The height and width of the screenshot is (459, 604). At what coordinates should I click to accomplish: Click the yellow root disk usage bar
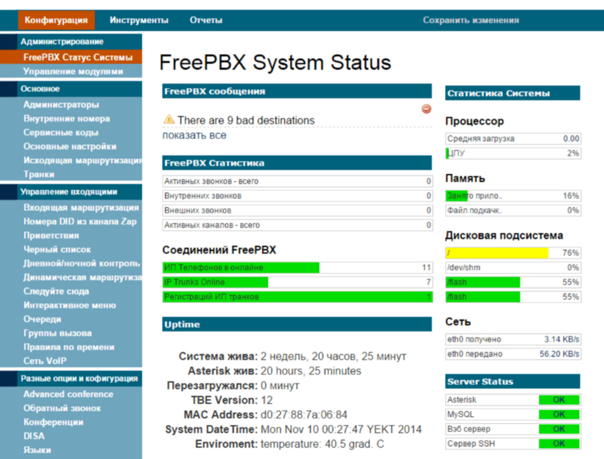tap(513, 253)
